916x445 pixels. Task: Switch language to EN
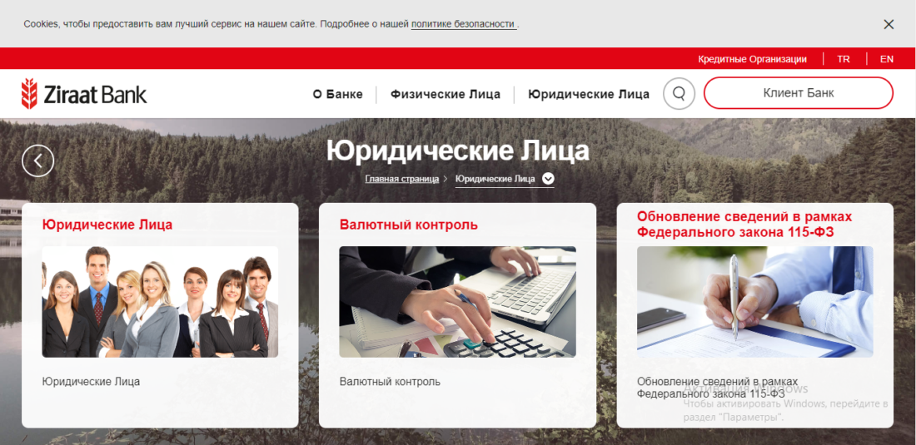(x=887, y=59)
